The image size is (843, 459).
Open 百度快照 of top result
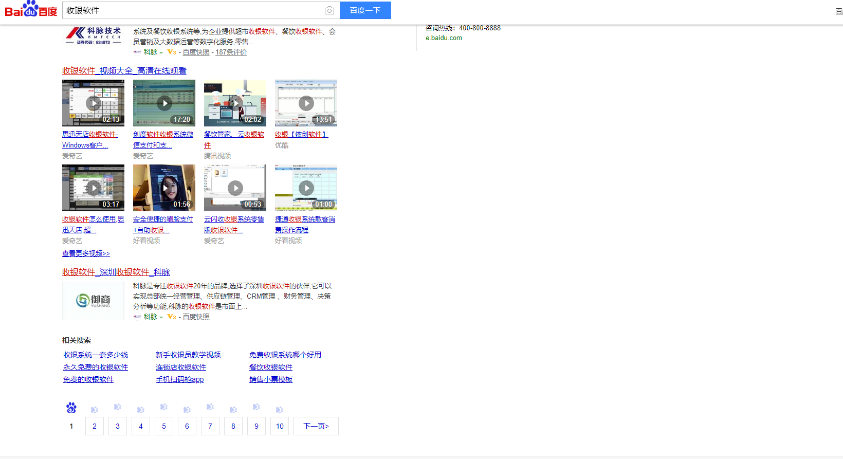click(196, 52)
